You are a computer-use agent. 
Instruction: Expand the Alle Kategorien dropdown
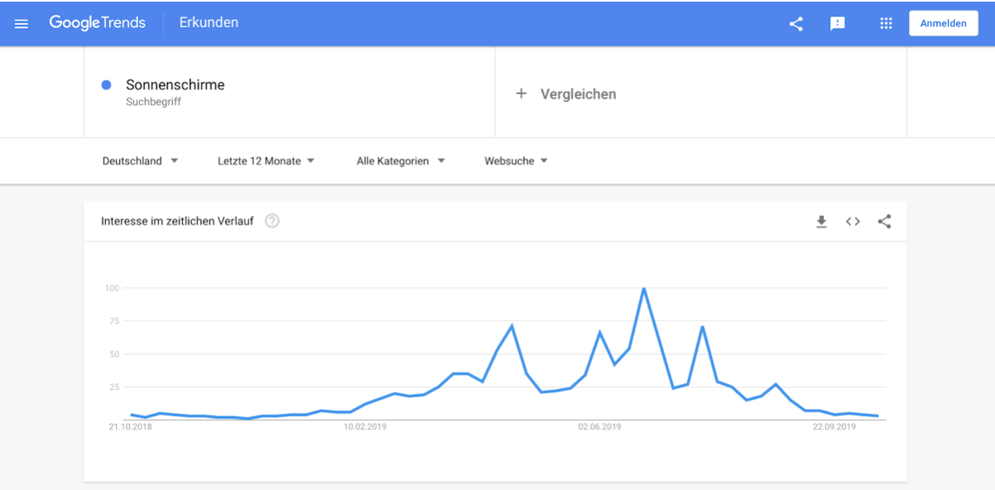[401, 161]
